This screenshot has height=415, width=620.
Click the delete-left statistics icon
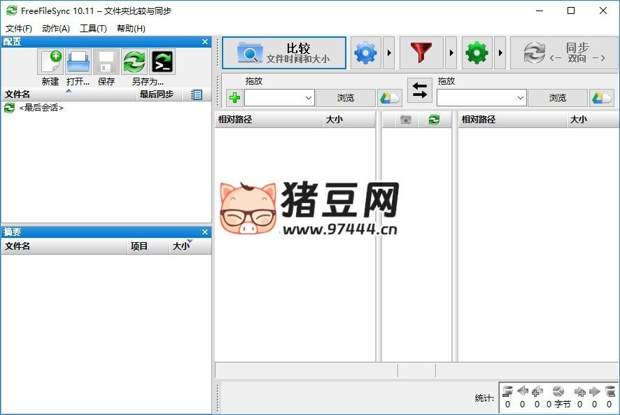pyautogui.click(x=508, y=392)
